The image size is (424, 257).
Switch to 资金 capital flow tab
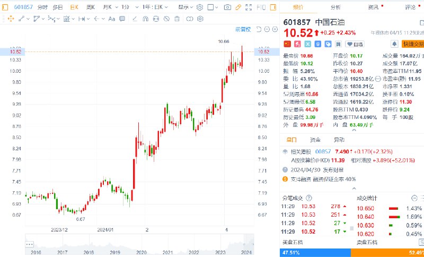click(x=315, y=140)
